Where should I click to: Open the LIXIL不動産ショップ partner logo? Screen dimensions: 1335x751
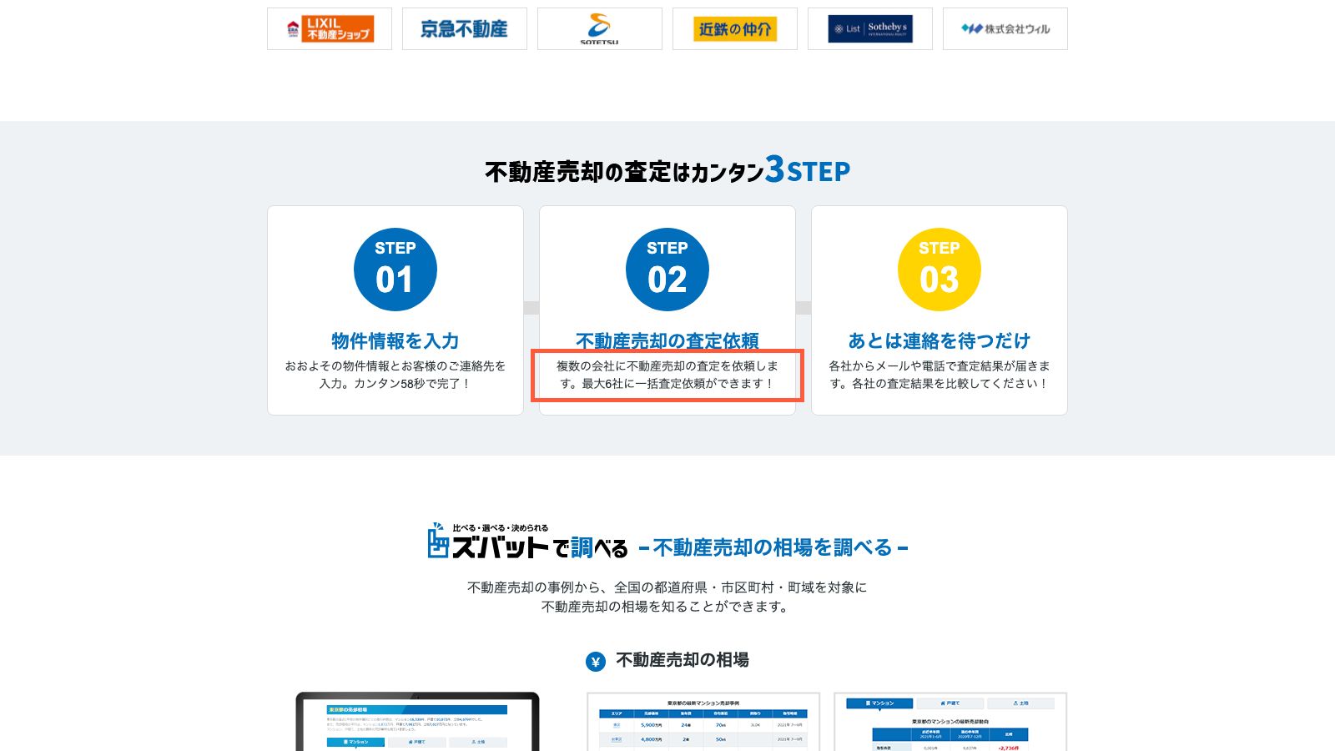point(330,29)
